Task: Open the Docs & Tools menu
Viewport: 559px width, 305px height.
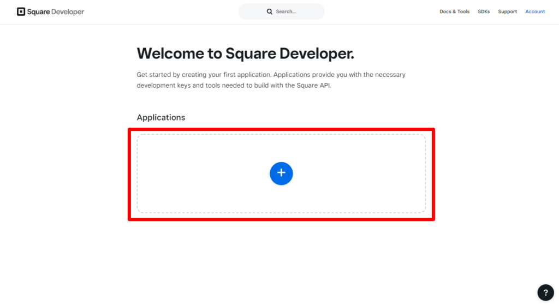Action: 454,12
